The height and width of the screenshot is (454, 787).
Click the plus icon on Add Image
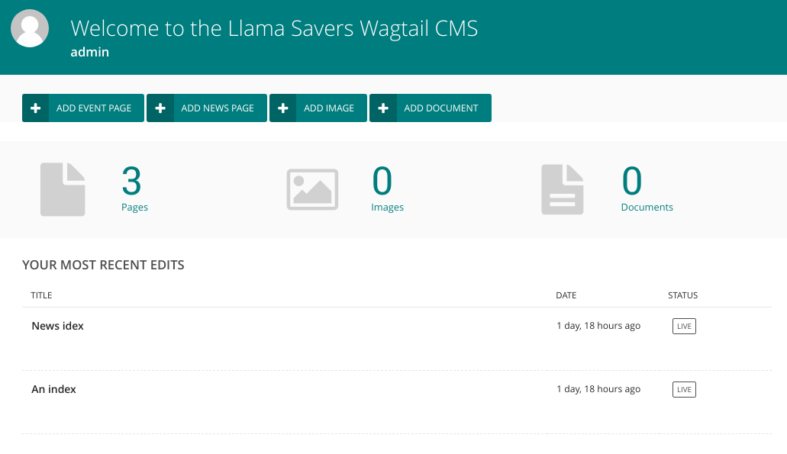(x=282, y=108)
